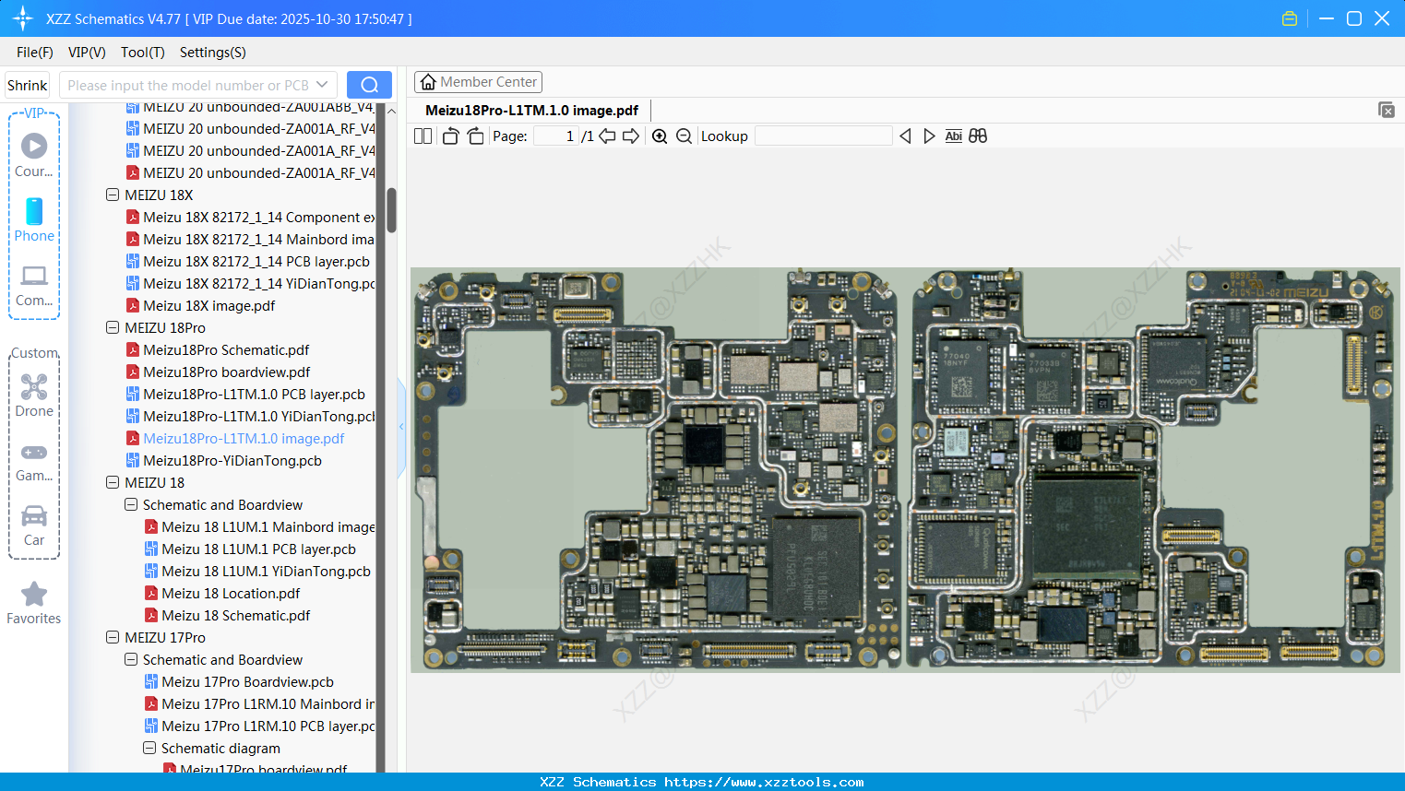1405x791 pixels.
Task: Open the Phone category in sidebar
Action: (x=34, y=220)
